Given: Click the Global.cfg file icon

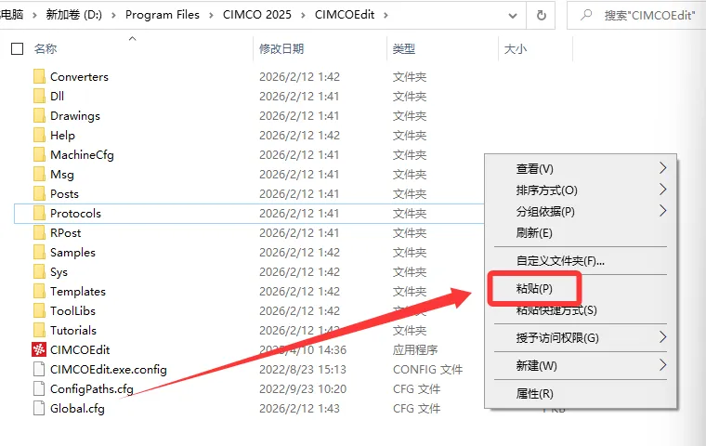Looking at the screenshot, I should 39,408.
